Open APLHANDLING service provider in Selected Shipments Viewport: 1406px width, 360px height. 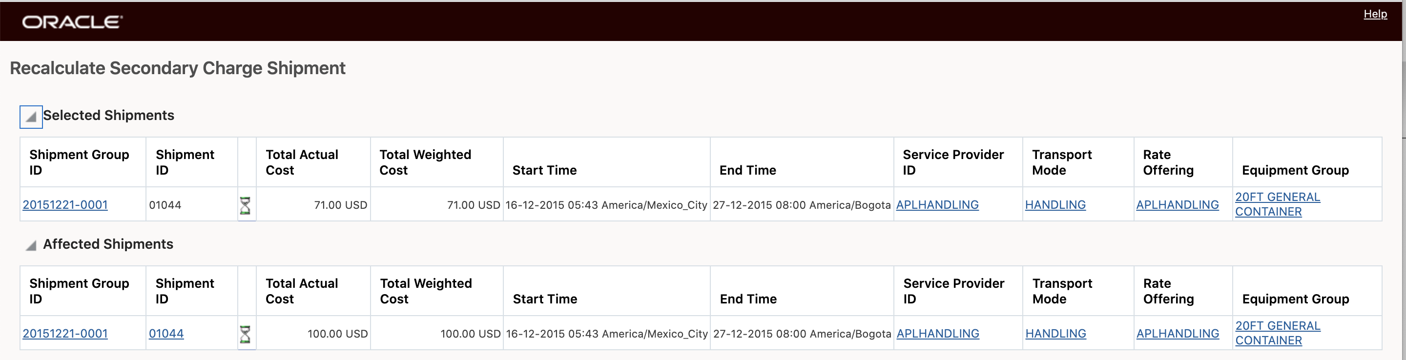click(937, 205)
